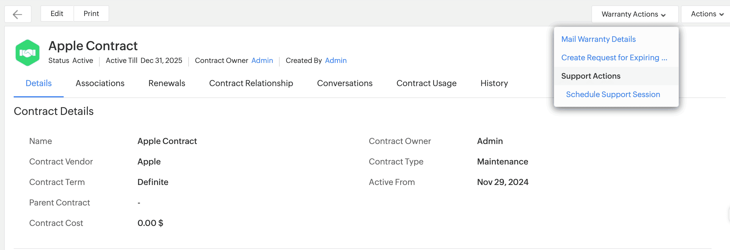Screen dimensions: 730x250
Task: Click the Support Actions section header
Action: (x=590, y=76)
